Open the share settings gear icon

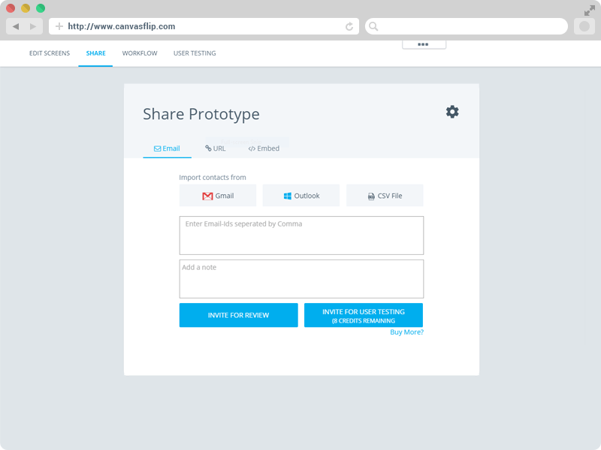[x=452, y=112]
